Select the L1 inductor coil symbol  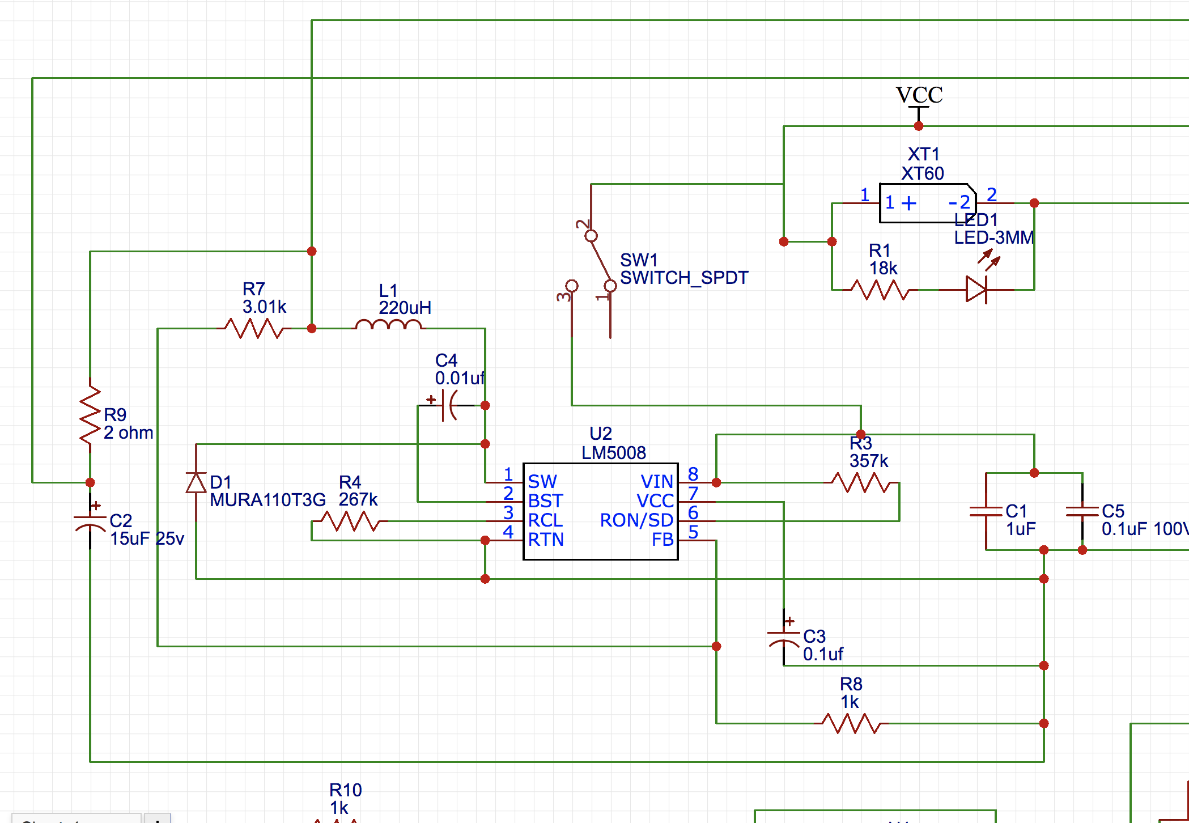pyautogui.click(x=388, y=325)
